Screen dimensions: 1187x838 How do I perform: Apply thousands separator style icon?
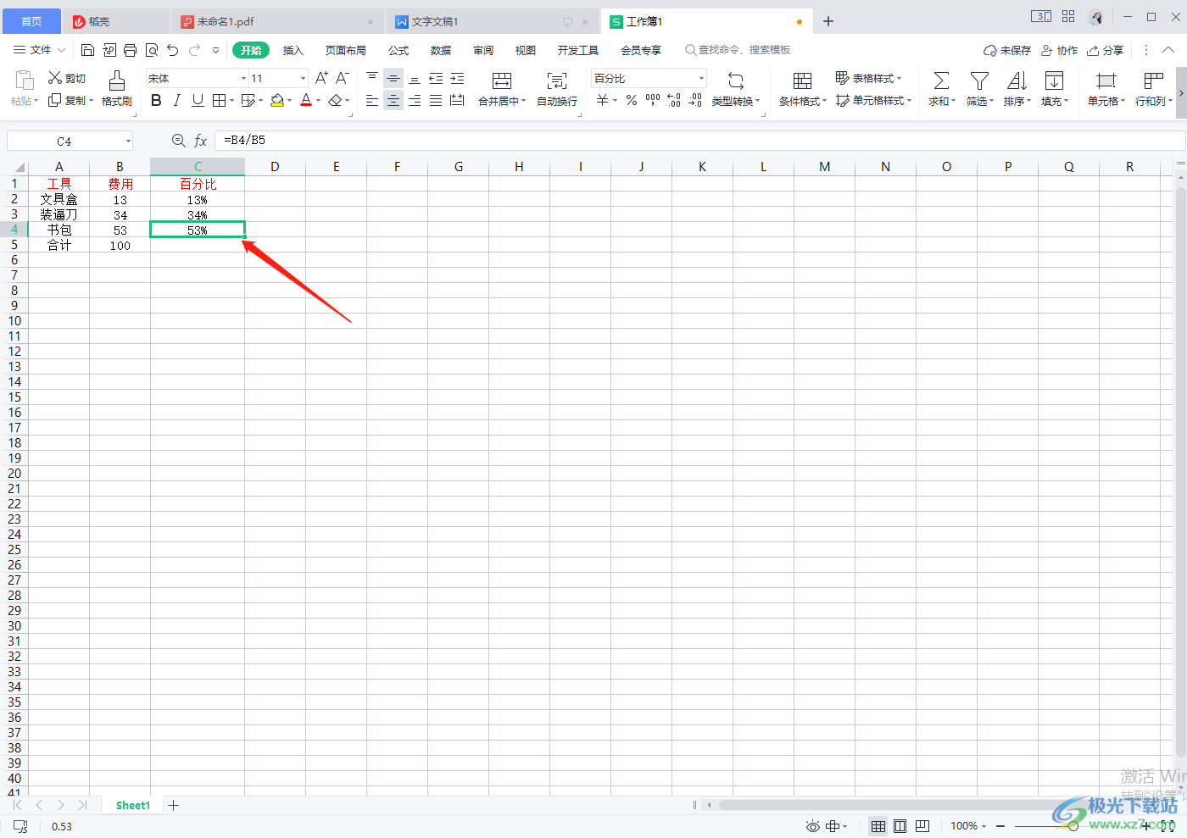[x=653, y=101]
